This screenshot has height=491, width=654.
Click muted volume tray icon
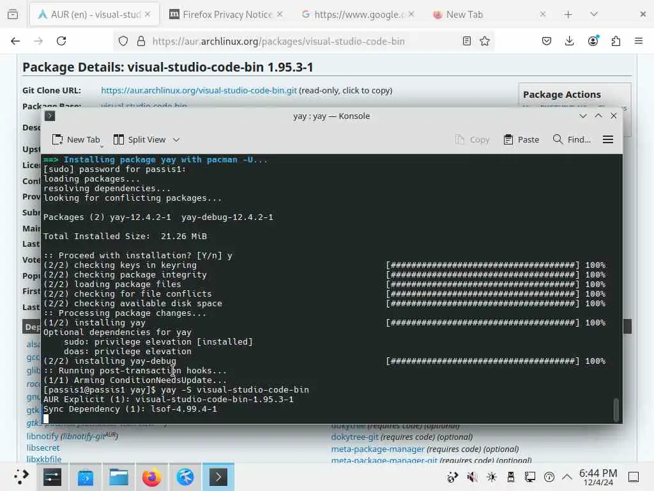[x=472, y=477]
